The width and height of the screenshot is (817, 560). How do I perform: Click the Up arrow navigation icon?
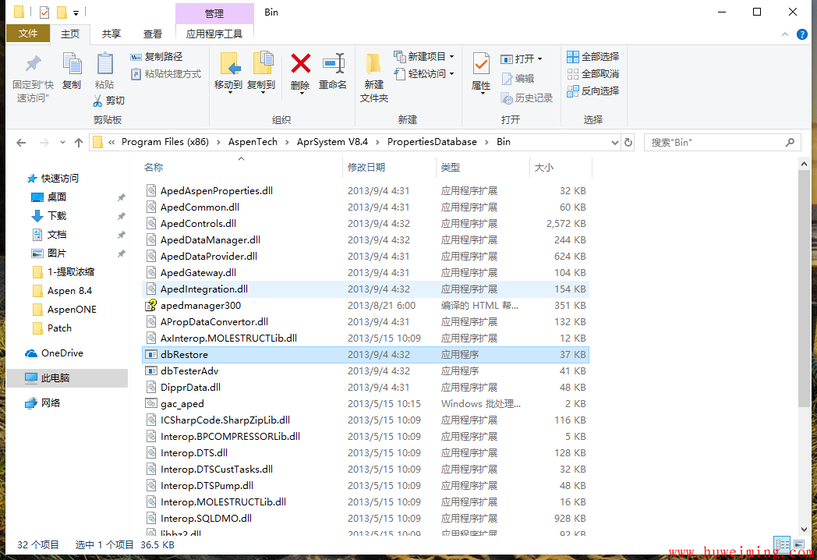click(x=79, y=143)
